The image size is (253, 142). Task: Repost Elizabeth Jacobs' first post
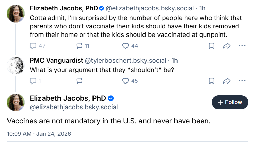79,46
